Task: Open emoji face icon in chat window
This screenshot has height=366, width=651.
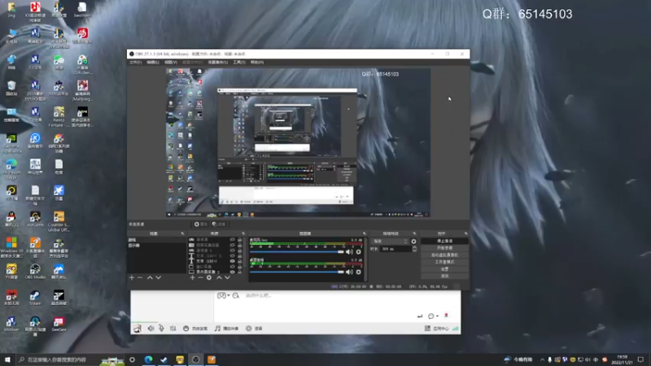Action: (236, 295)
